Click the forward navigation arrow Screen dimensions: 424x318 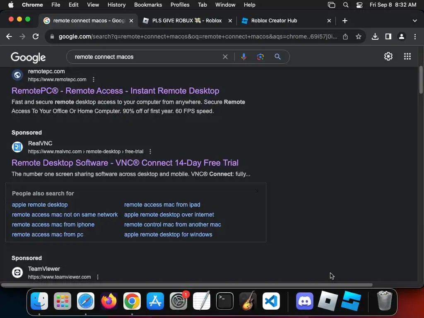22,36
